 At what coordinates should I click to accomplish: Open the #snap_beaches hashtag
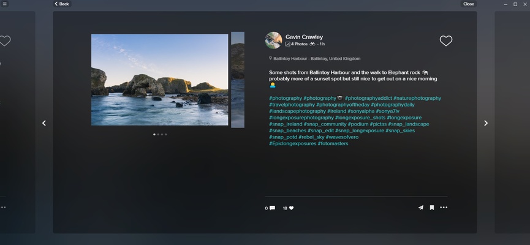pos(287,130)
